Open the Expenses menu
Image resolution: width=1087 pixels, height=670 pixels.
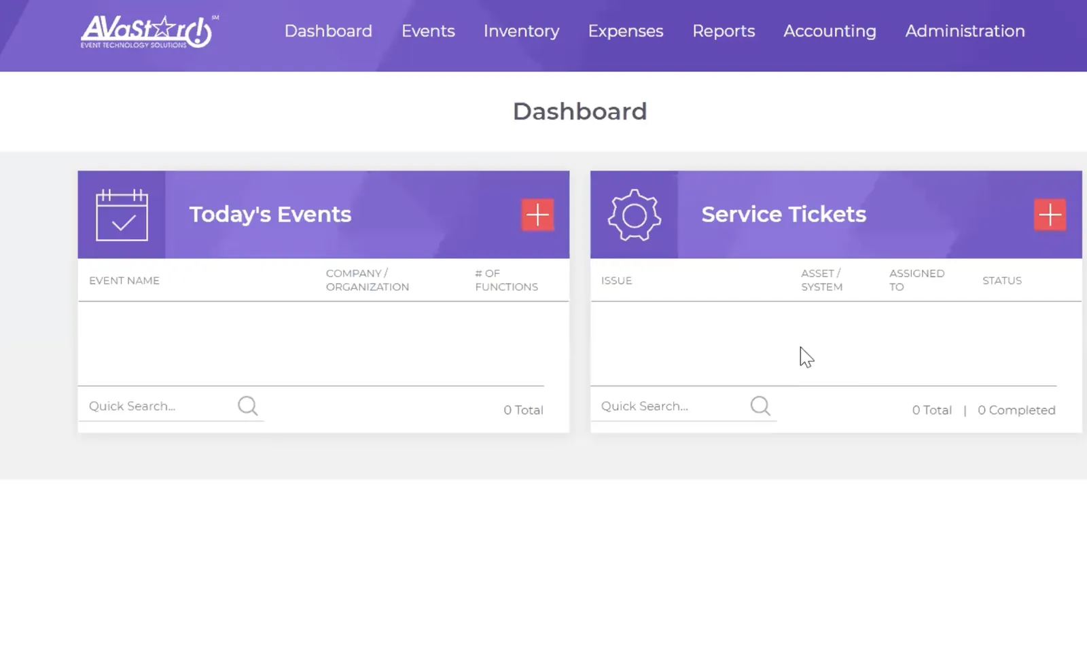[626, 31]
